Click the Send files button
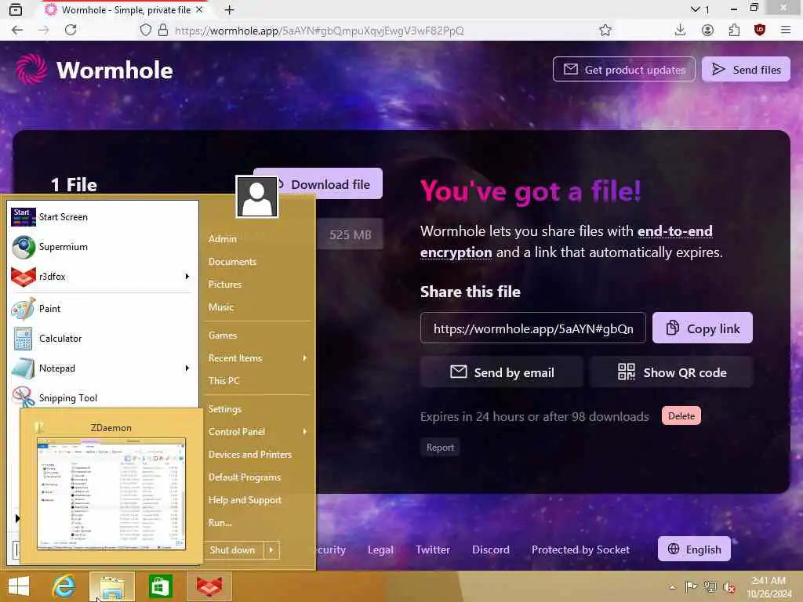This screenshot has width=803, height=602. pos(746,69)
